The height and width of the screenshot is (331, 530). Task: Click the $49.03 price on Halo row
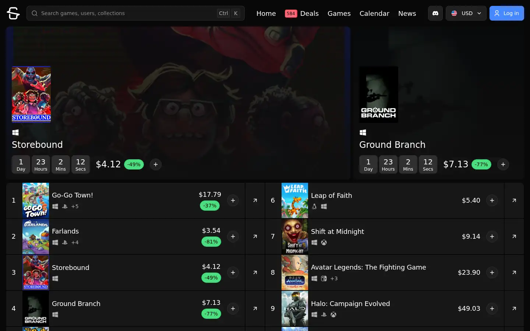coord(469,309)
